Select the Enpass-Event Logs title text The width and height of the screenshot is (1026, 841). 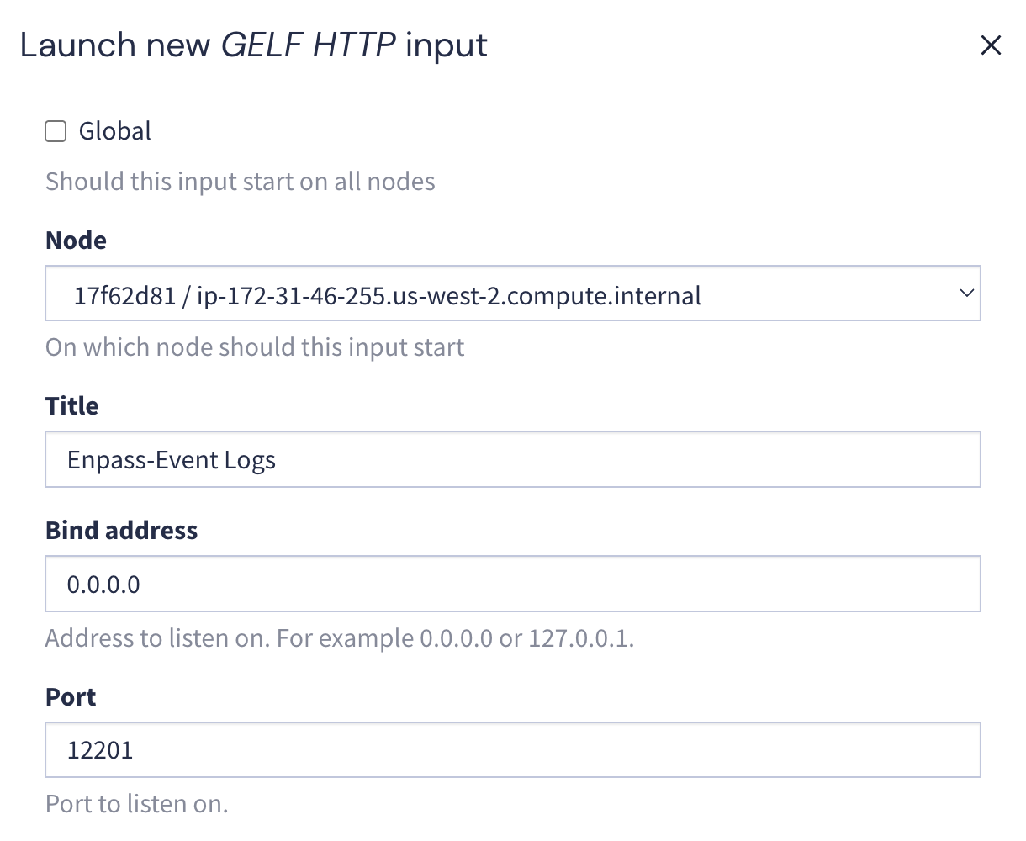point(171,459)
